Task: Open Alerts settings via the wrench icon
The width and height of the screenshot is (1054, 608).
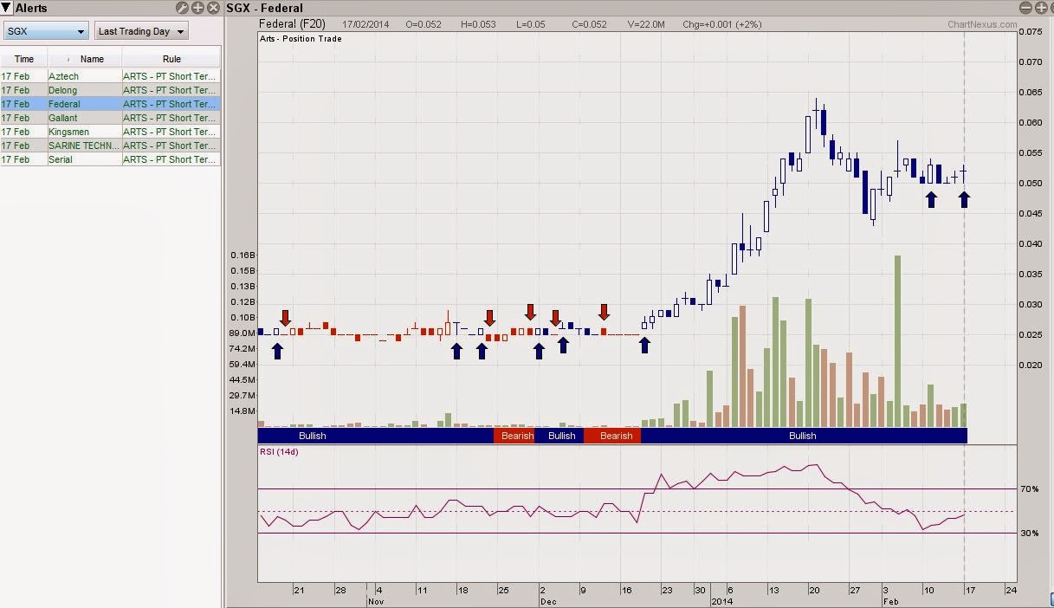Action: pyautogui.click(x=182, y=8)
